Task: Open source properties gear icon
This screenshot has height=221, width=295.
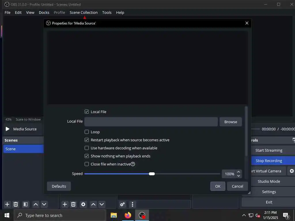Action: click(83, 204)
